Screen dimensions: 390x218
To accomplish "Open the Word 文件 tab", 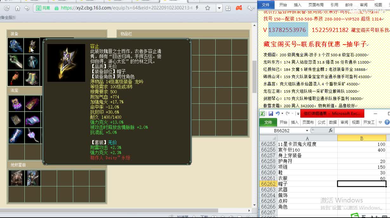I will pos(266,5).
